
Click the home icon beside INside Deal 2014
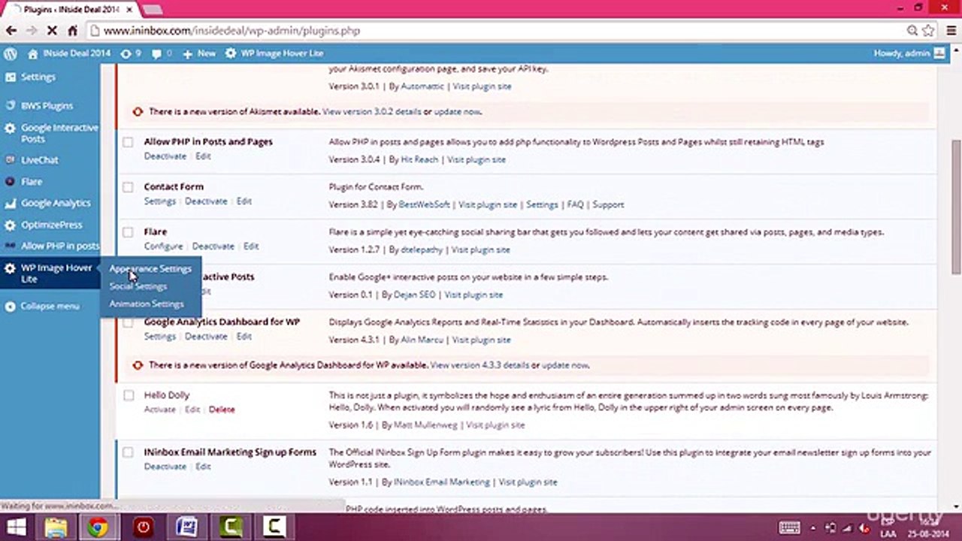coord(33,53)
